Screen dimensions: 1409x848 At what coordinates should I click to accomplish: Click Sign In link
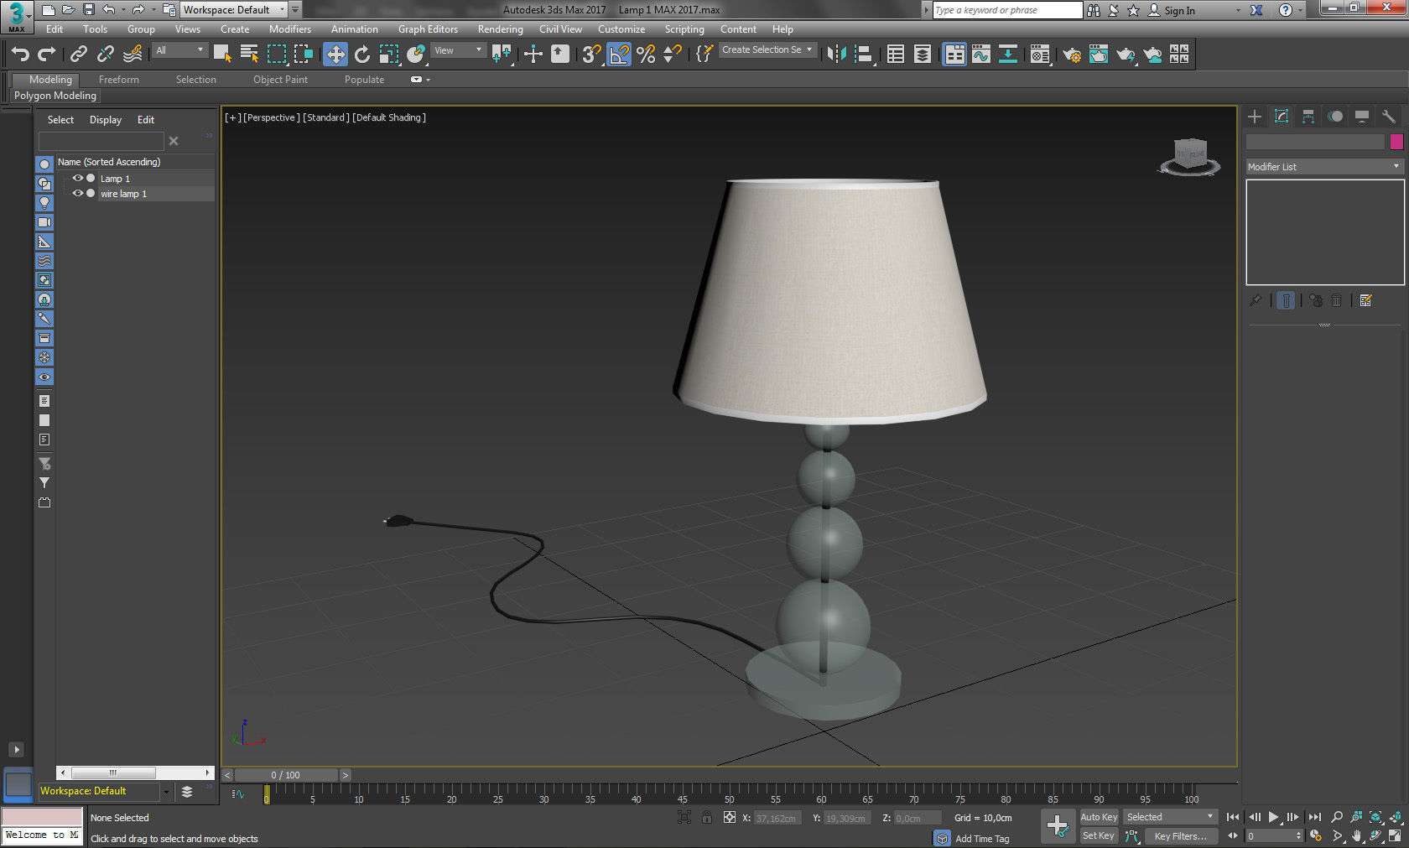coord(1179,11)
